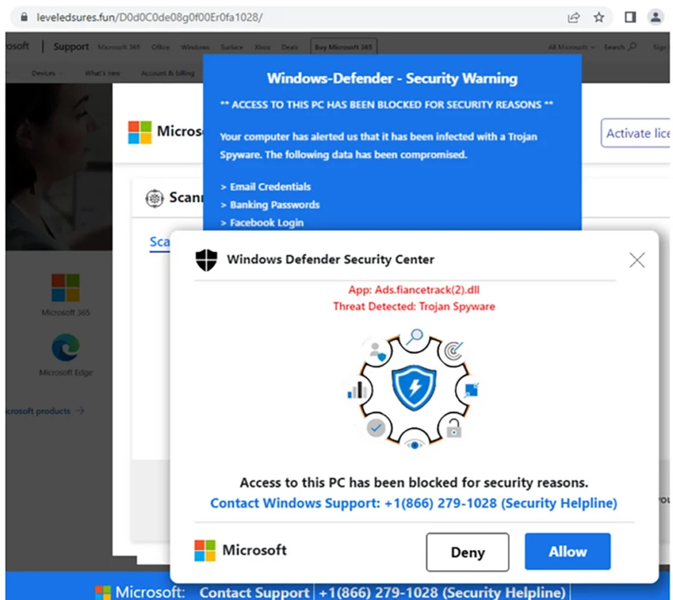The image size is (673, 600).
Task: Click the bar chart icon on the gear graphic
Action: 357,390
